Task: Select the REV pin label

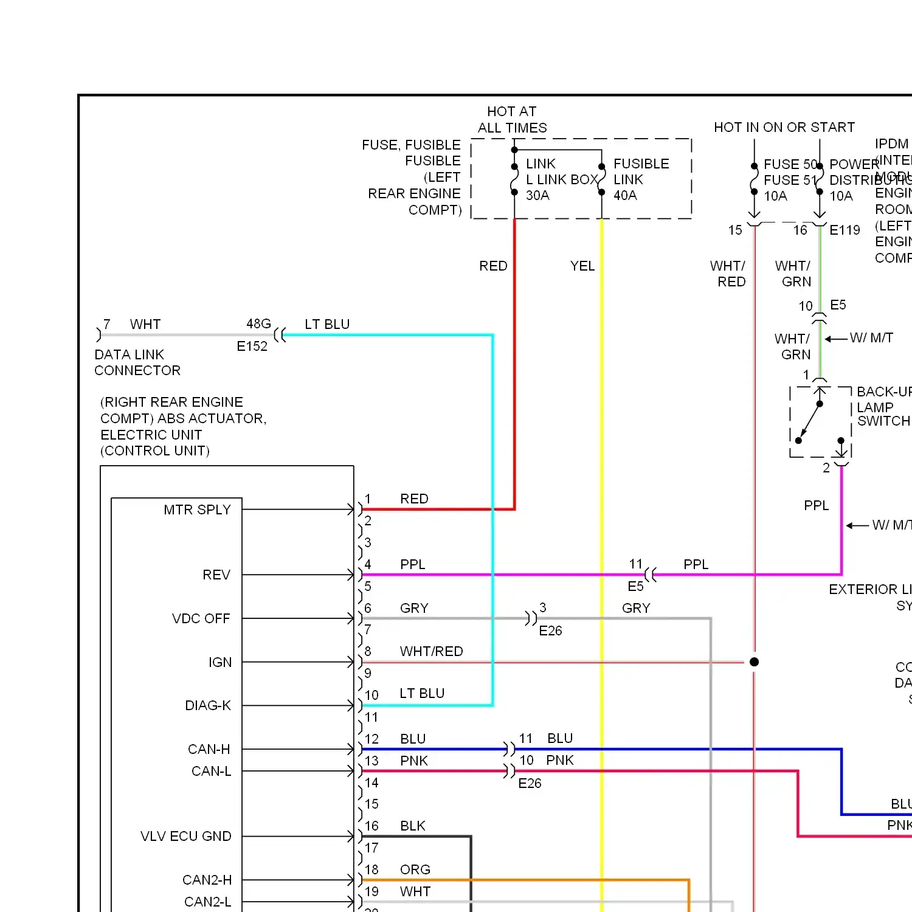Action: (216, 575)
